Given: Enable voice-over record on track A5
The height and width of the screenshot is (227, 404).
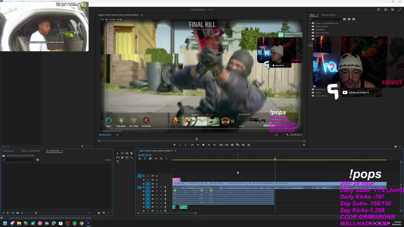Looking at the screenshot, I should [x=165, y=203].
